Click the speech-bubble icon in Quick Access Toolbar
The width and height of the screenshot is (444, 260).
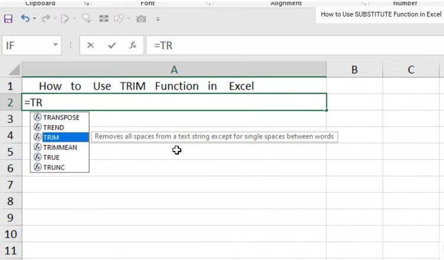86,19
